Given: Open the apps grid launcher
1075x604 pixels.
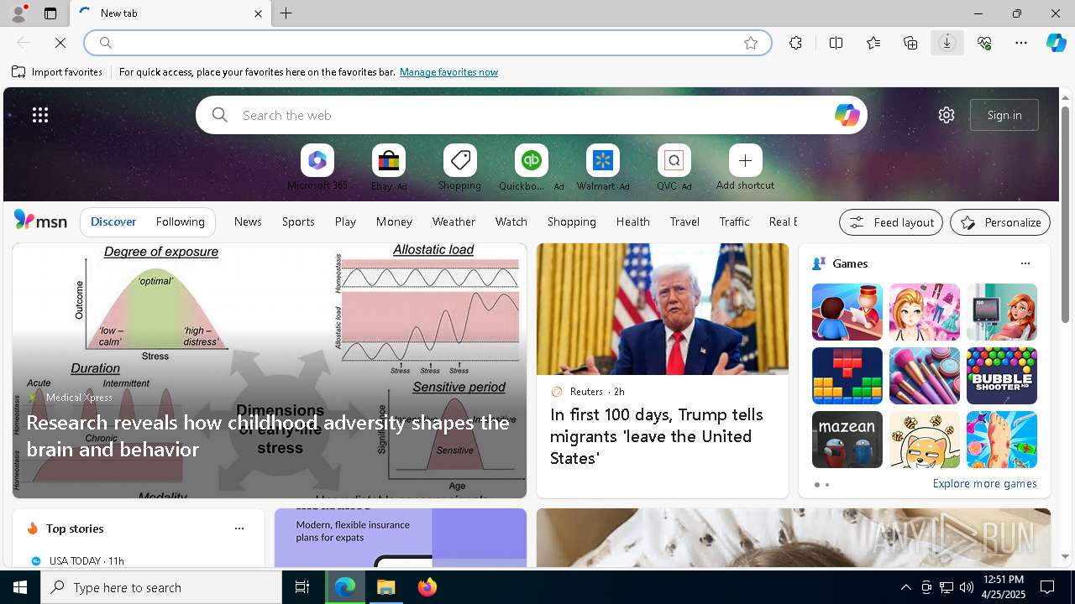Looking at the screenshot, I should (x=40, y=115).
